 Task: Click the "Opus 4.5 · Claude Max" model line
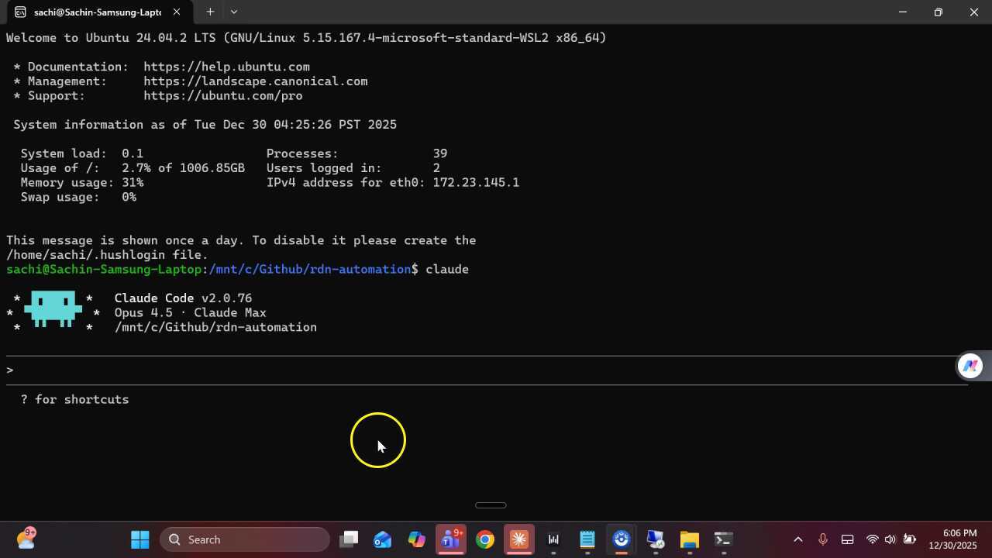[x=190, y=313]
